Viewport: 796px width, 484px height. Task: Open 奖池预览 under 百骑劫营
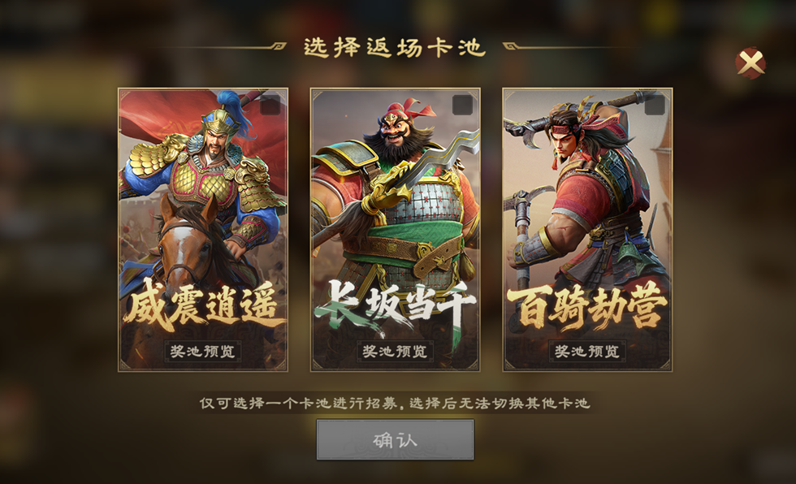tap(587, 351)
